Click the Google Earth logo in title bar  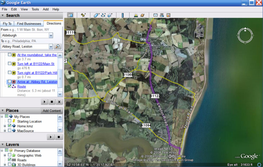click(3, 3)
